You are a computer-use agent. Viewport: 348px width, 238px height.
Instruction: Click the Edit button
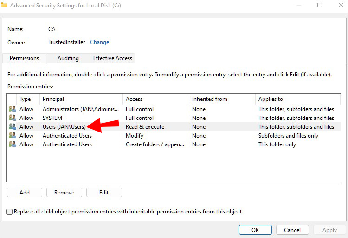coord(104,193)
